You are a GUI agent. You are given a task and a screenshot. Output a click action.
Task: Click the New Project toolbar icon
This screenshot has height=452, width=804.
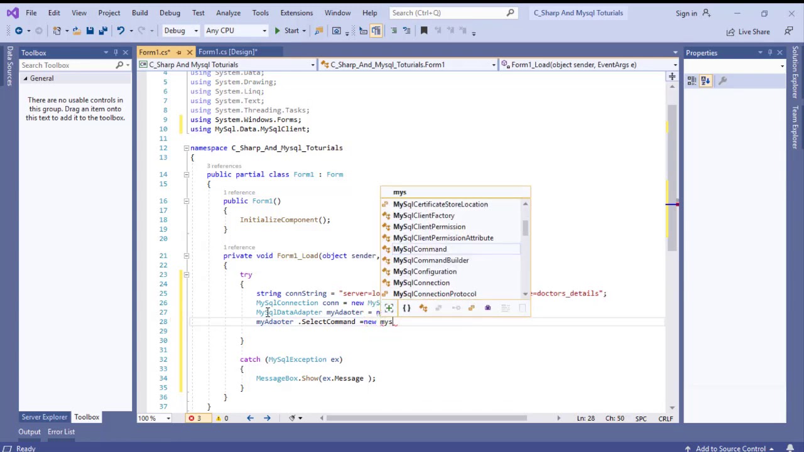[57, 31]
